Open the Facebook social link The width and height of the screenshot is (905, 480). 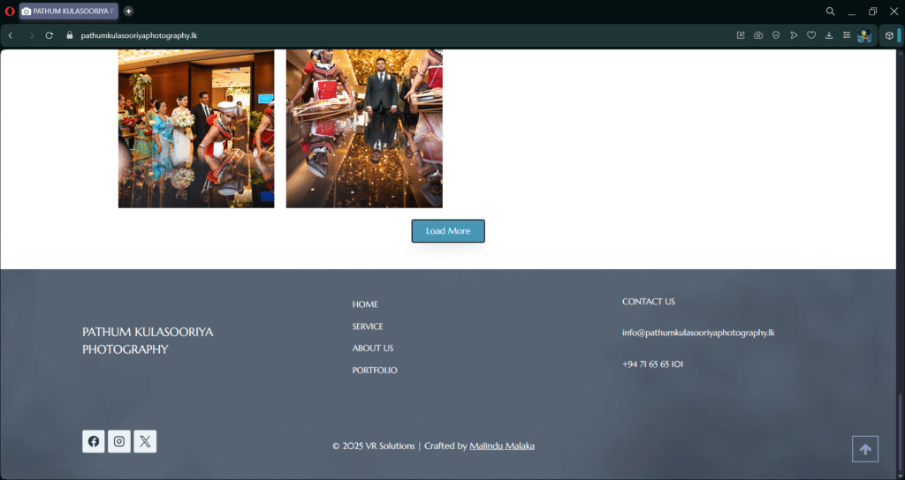[94, 441]
